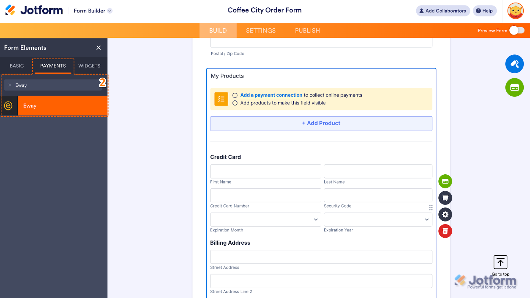Clear the Eway search with the X icon

(x=10, y=85)
